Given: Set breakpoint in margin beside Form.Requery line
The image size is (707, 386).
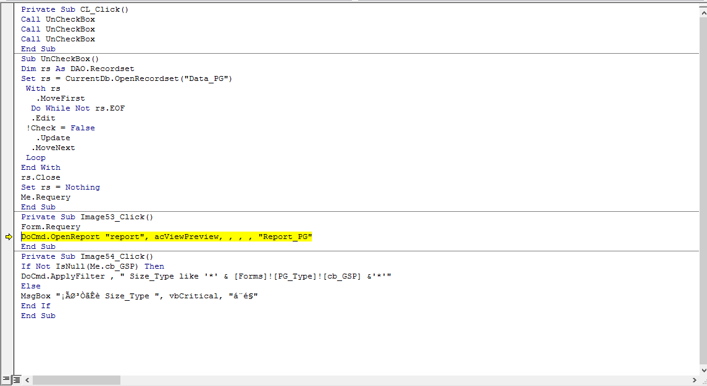Looking at the screenshot, I should [x=7, y=227].
